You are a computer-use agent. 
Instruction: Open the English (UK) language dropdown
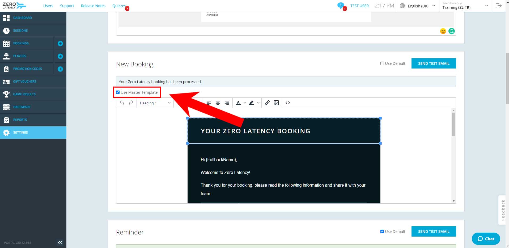tap(418, 6)
